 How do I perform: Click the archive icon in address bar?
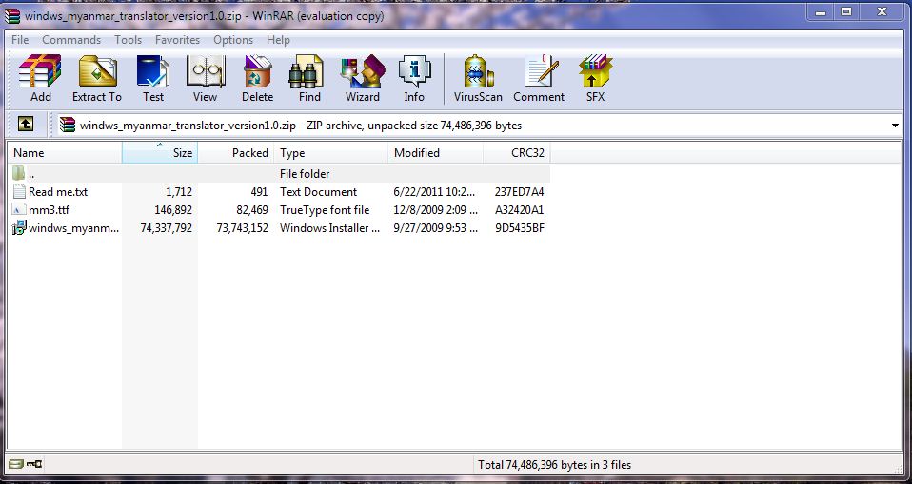pos(68,125)
